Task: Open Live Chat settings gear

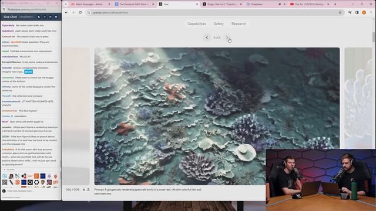Action: (x=56, y=17)
